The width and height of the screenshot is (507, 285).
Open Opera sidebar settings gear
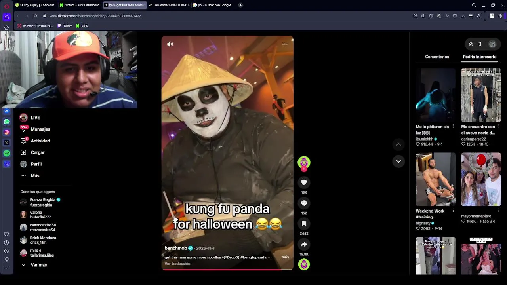(6, 251)
